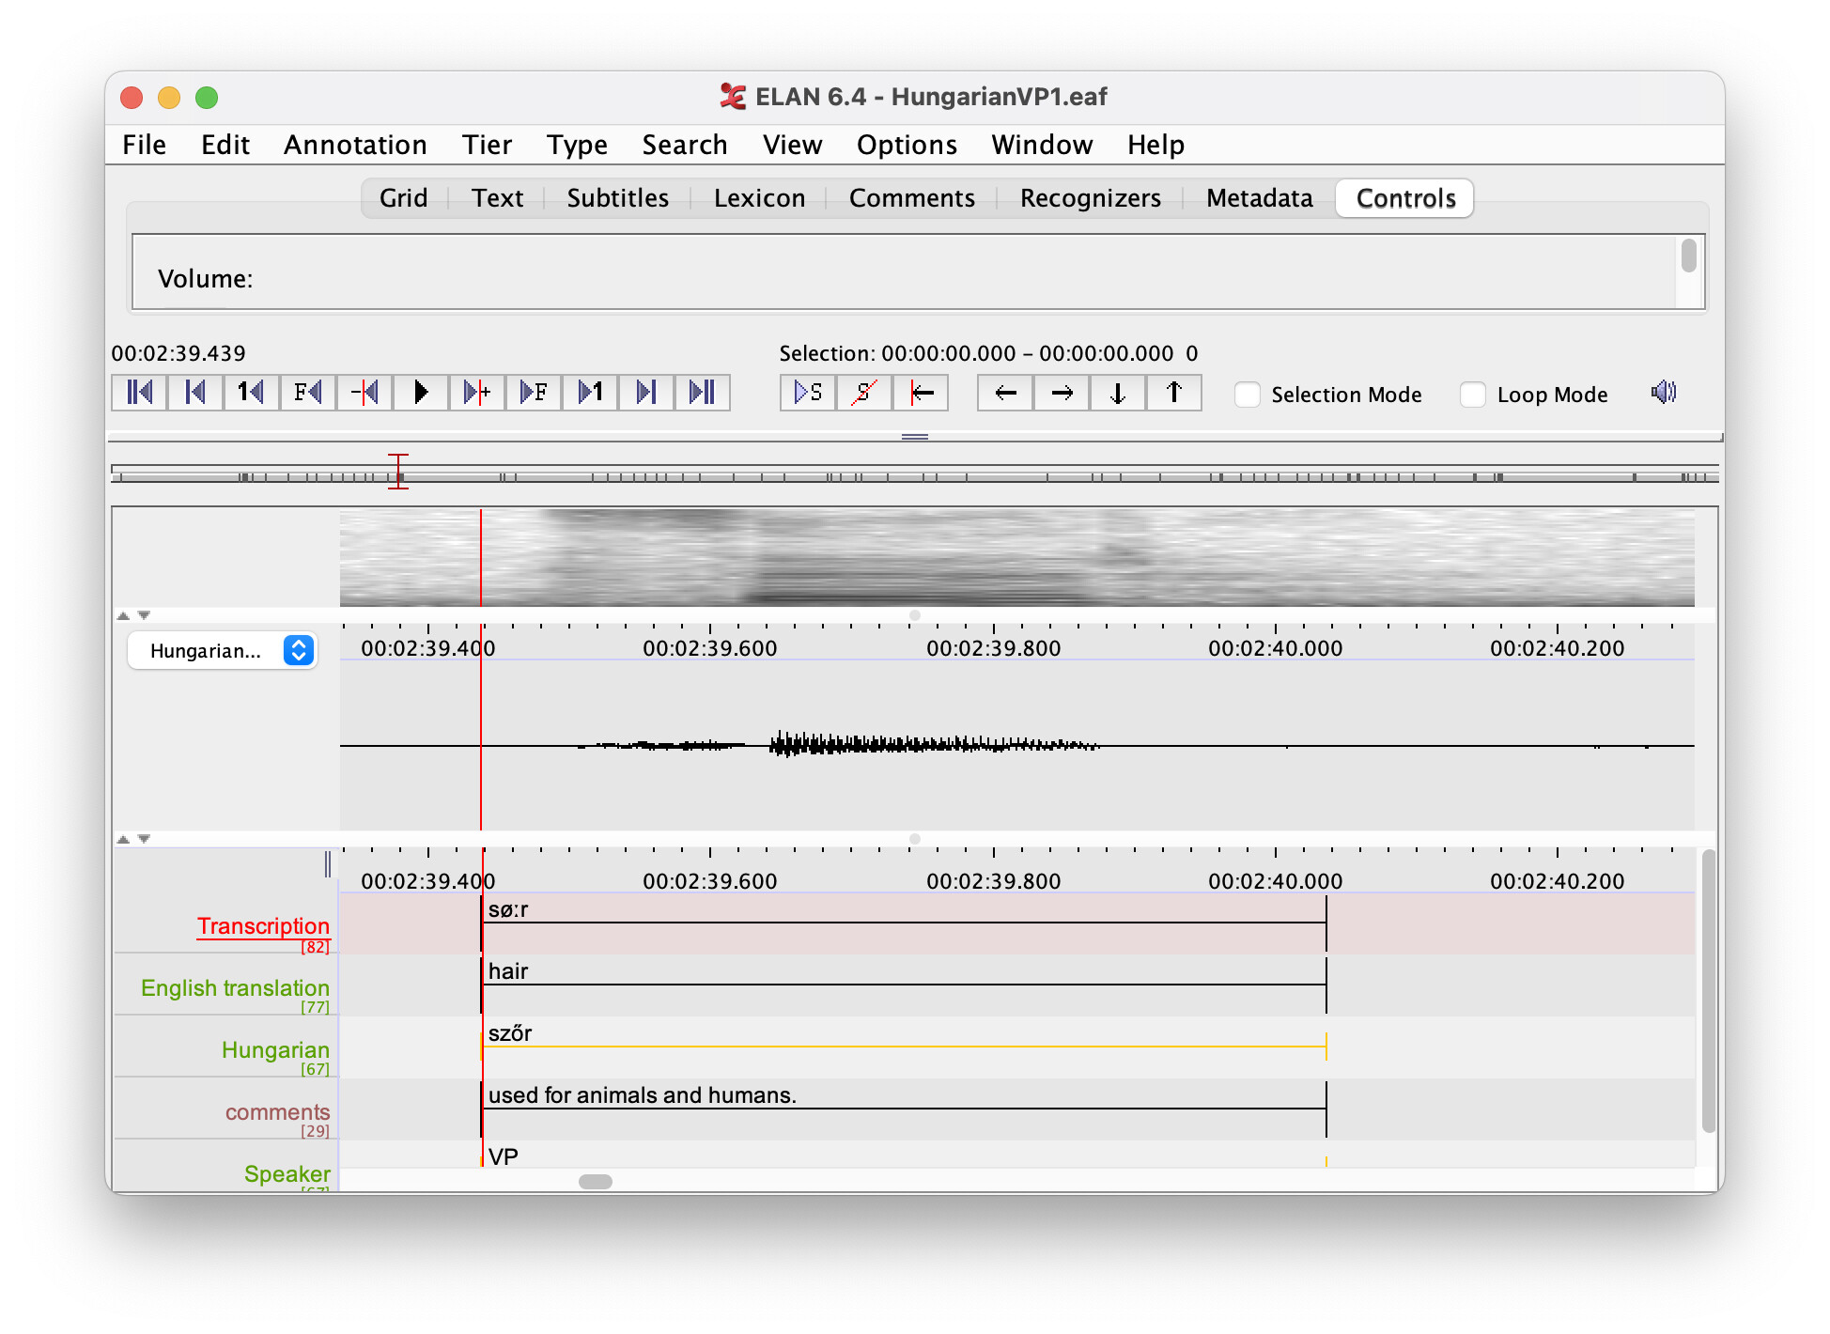Select the Hungarian tier label
This screenshot has height=1334, width=1830.
click(x=275, y=1050)
